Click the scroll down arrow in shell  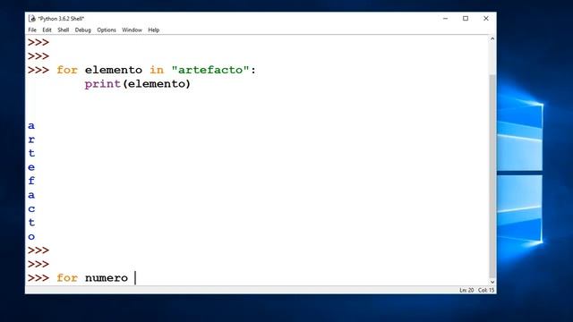tap(492, 282)
